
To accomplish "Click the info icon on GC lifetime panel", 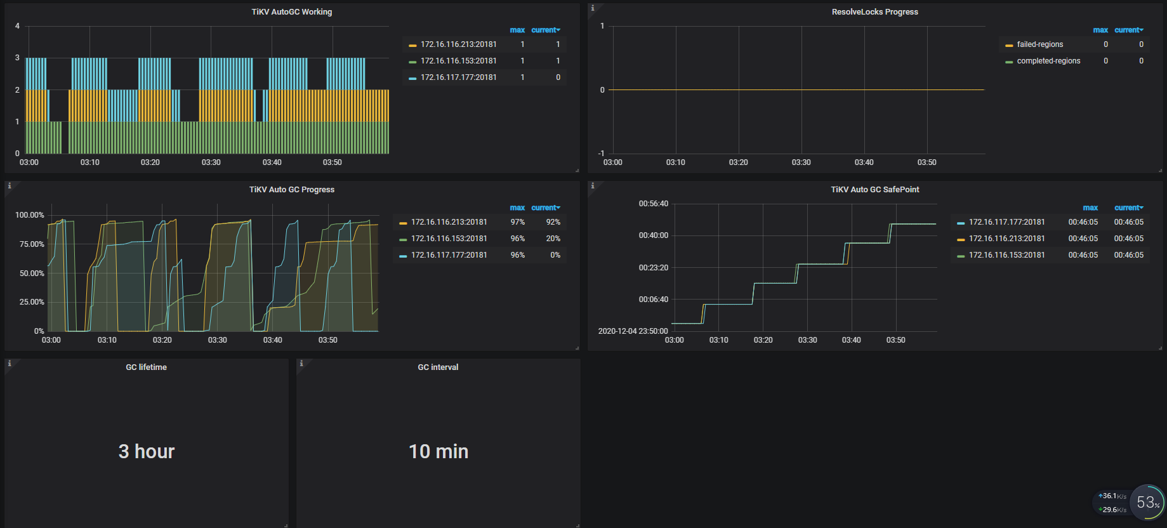I will pos(10,364).
